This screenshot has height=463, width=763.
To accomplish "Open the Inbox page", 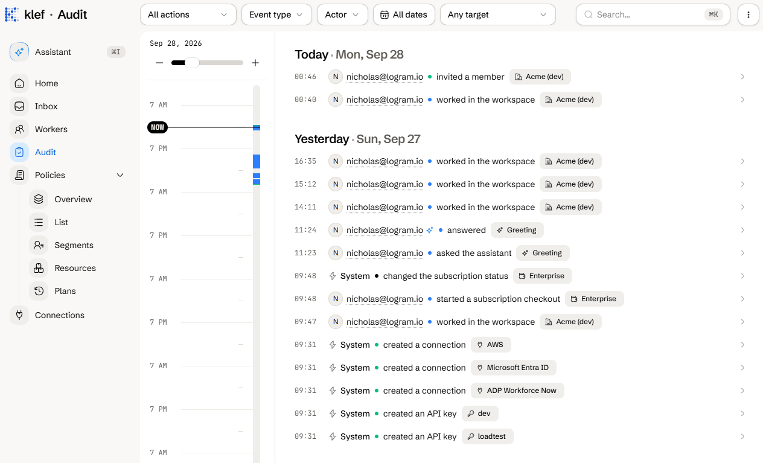I will point(46,106).
